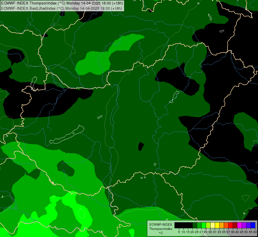Pick the magenta 40–45 legend swatch
Viewport: 258px width, 237px height.
coord(239,225)
